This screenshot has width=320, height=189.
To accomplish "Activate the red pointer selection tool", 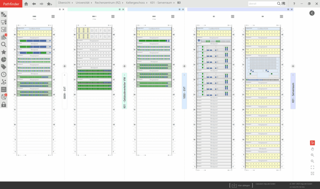I will [x=312, y=143].
